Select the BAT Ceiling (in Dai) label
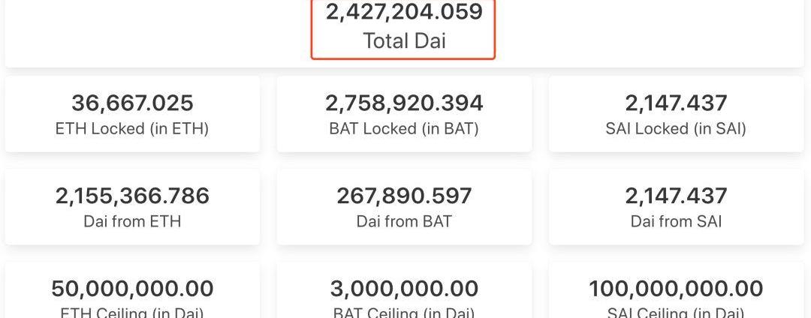 coord(404,312)
